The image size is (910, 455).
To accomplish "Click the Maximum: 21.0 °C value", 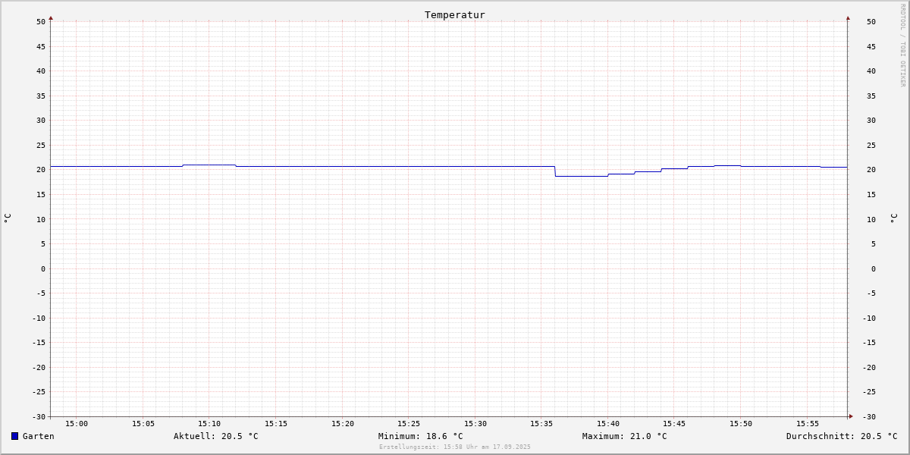I will [x=625, y=436].
